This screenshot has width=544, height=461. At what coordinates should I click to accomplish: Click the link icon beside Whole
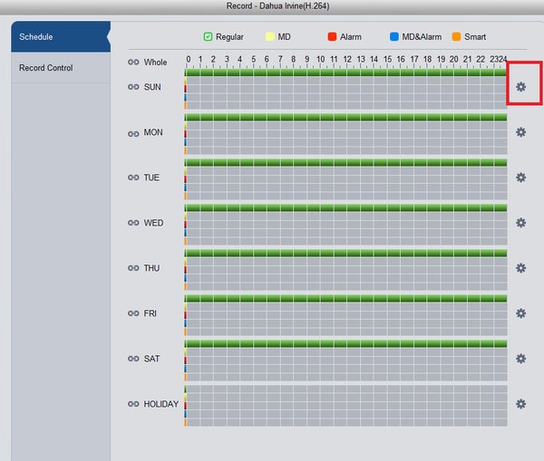(133, 62)
